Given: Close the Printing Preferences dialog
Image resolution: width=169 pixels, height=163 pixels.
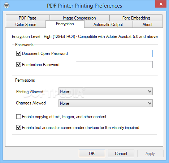Looking at the screenshot, I should pos(161,4).
